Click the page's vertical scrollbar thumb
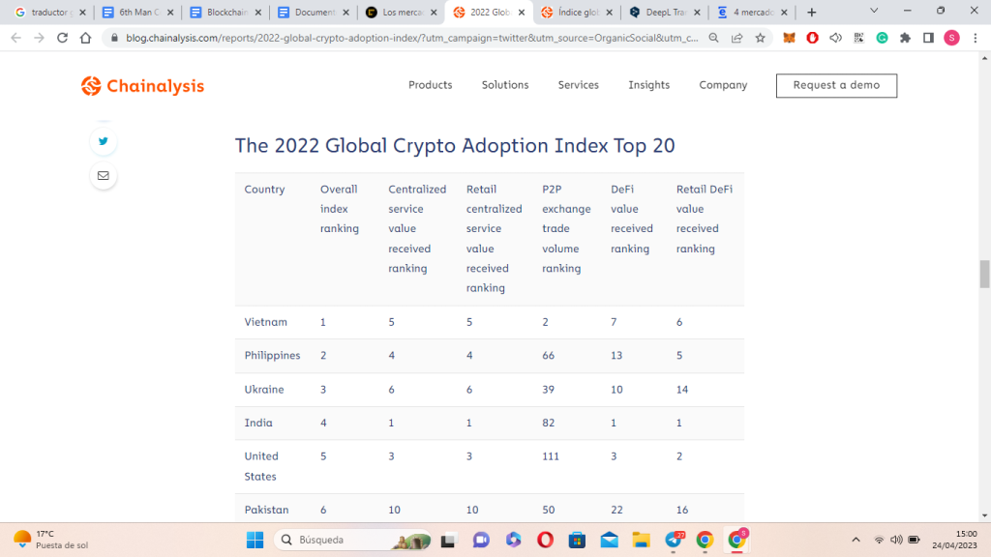This screenshot has height=557, width=991. 984,274
